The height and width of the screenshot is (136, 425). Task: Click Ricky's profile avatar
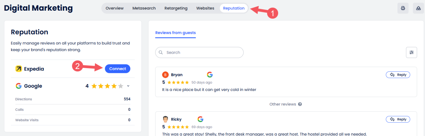(165, 119)
